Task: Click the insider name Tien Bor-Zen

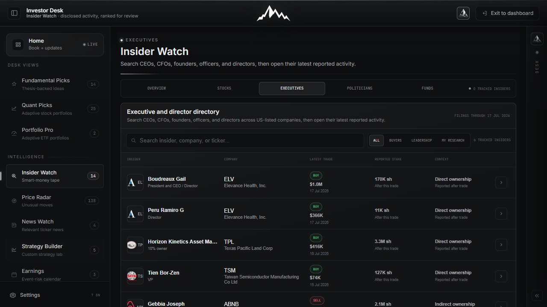Action: (164, 273)
